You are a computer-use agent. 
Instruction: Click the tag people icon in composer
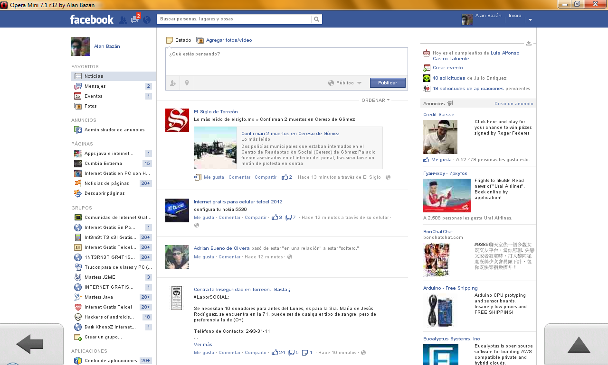[x=173, y=83]
